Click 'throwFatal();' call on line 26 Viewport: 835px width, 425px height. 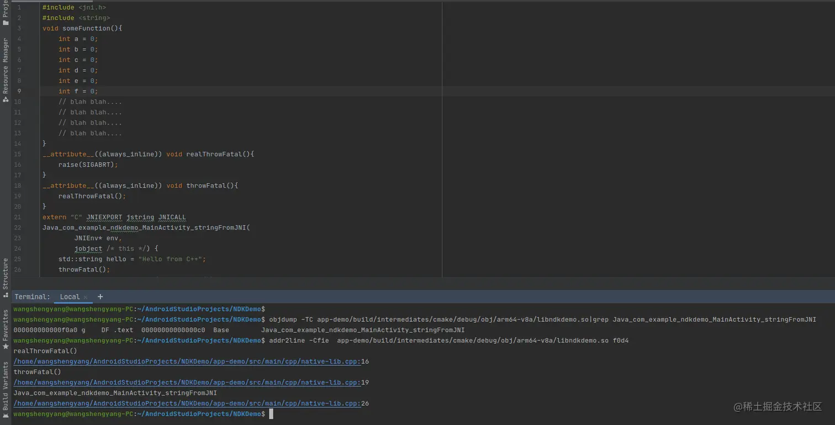[84, 270]
